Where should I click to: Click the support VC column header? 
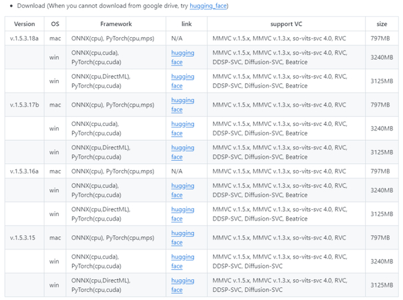[285, 24]
